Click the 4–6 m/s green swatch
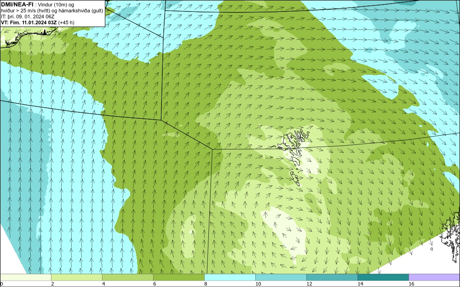This screenshot has height=287, width=460. click(x=127, y=277)
